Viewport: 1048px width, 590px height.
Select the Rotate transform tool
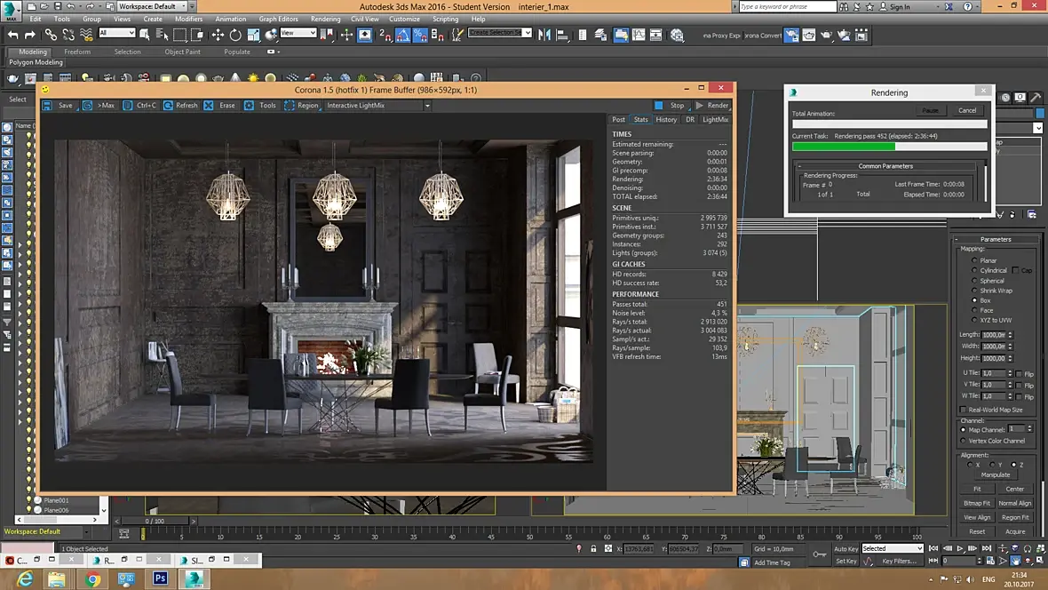(235, 35)
